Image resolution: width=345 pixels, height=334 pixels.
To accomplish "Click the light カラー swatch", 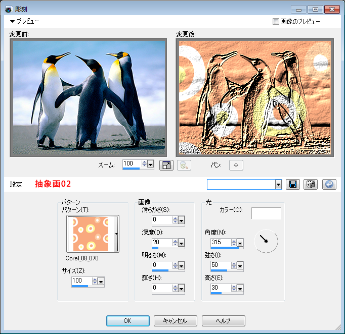I will [266, 213].
